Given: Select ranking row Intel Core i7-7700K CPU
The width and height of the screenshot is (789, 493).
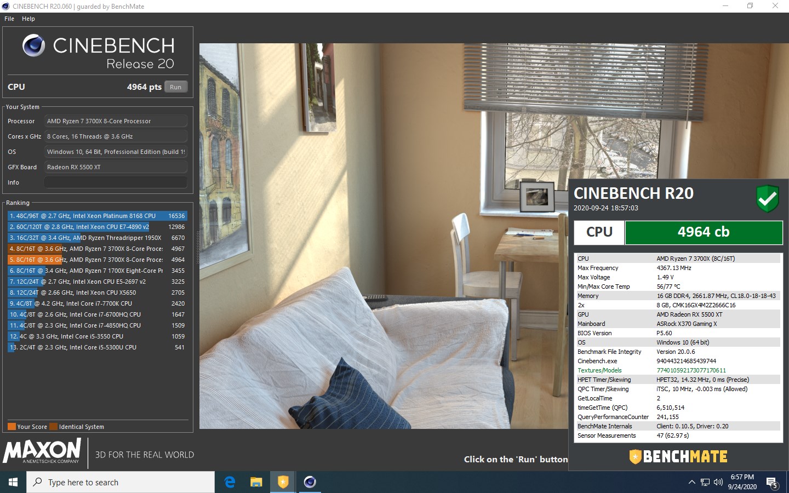Looking at the screenshot, I should point(98,303).
